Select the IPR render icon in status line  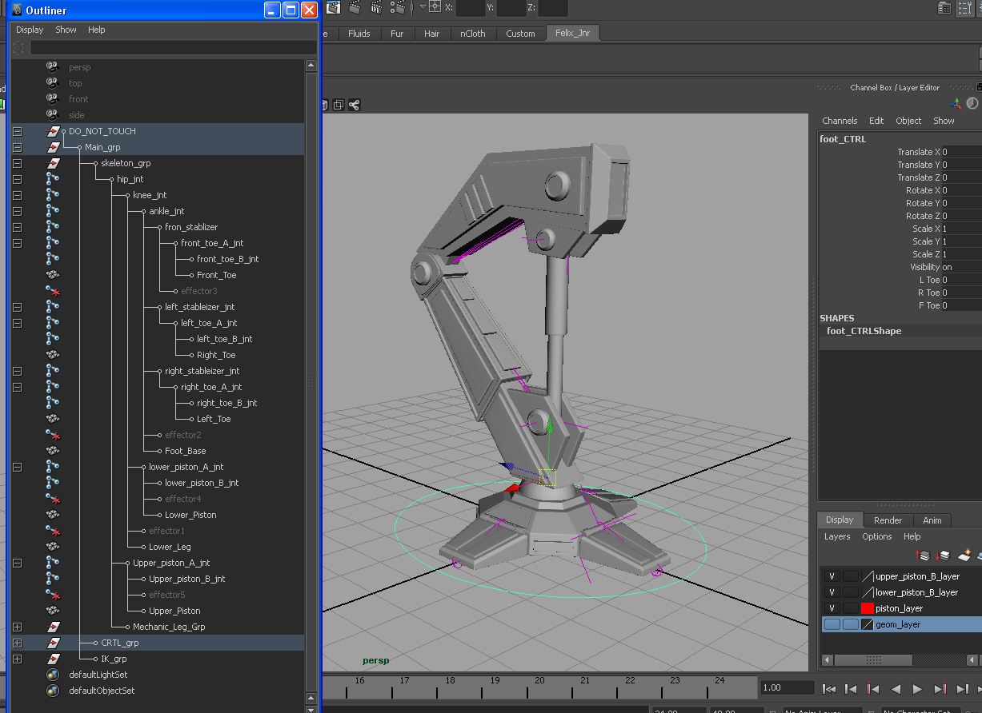(375, 8)
